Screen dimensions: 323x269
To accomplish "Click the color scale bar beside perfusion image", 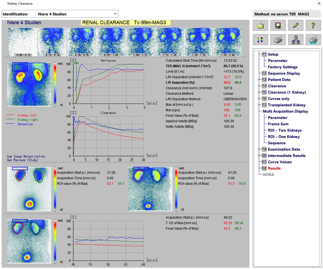I will [55, 84].
